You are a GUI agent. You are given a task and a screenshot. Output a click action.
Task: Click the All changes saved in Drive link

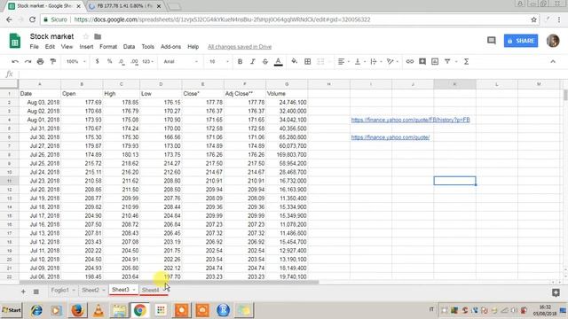tap(240, 47)
